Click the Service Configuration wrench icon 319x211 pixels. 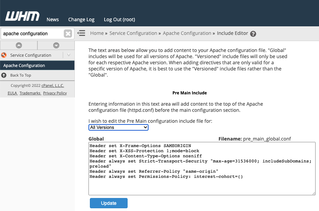point(4,55)
